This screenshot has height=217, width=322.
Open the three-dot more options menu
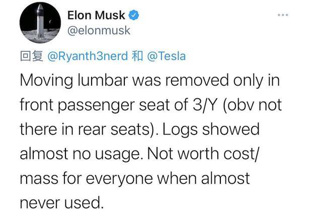[283, 15]
